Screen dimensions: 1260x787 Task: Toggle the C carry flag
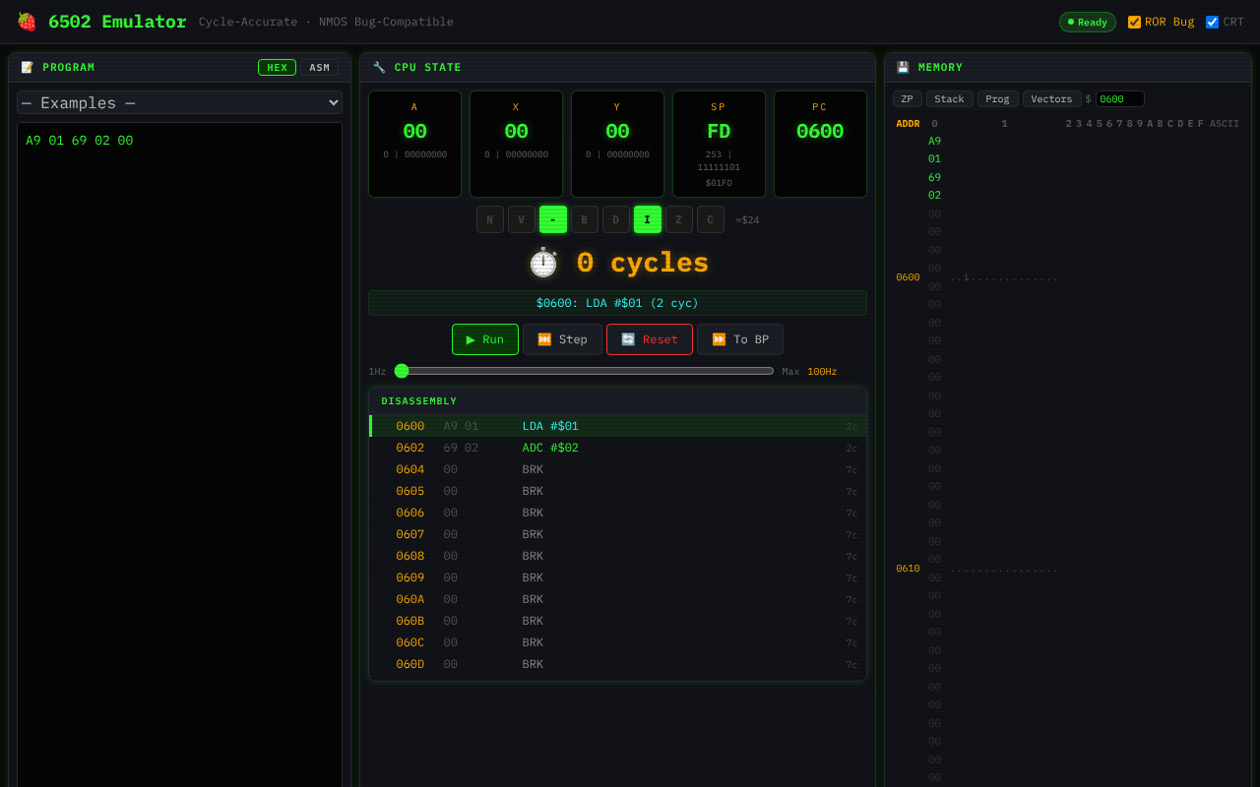click(x=711, y=219)
